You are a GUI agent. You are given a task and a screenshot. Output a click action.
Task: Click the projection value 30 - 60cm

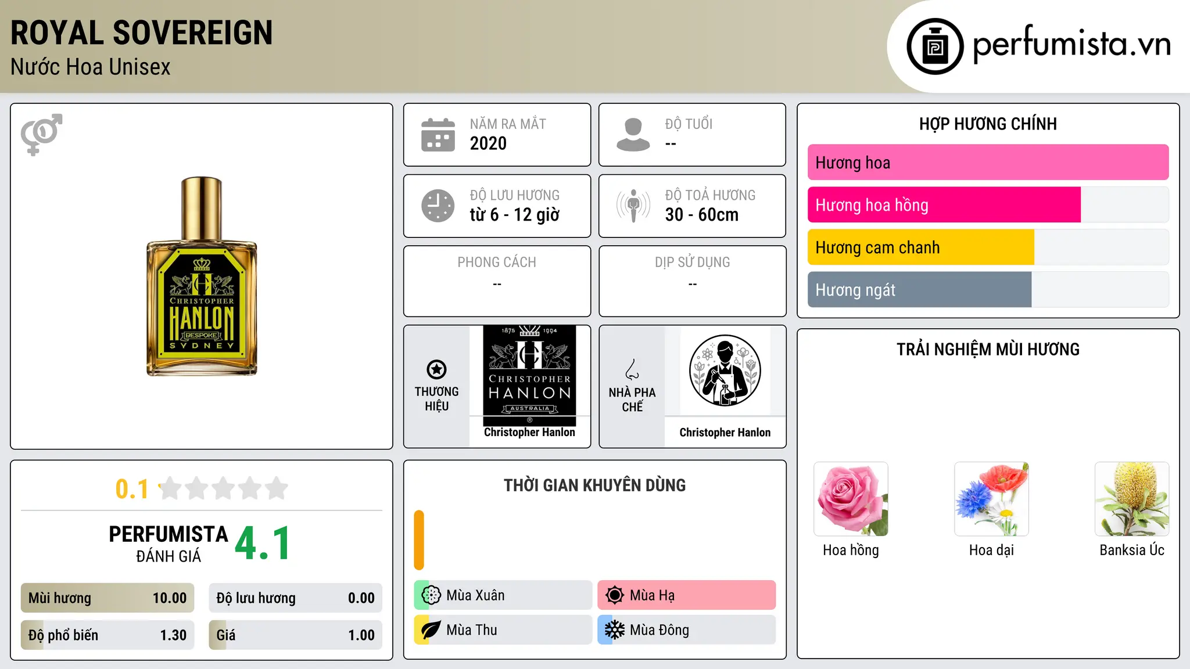click(702, 215)
